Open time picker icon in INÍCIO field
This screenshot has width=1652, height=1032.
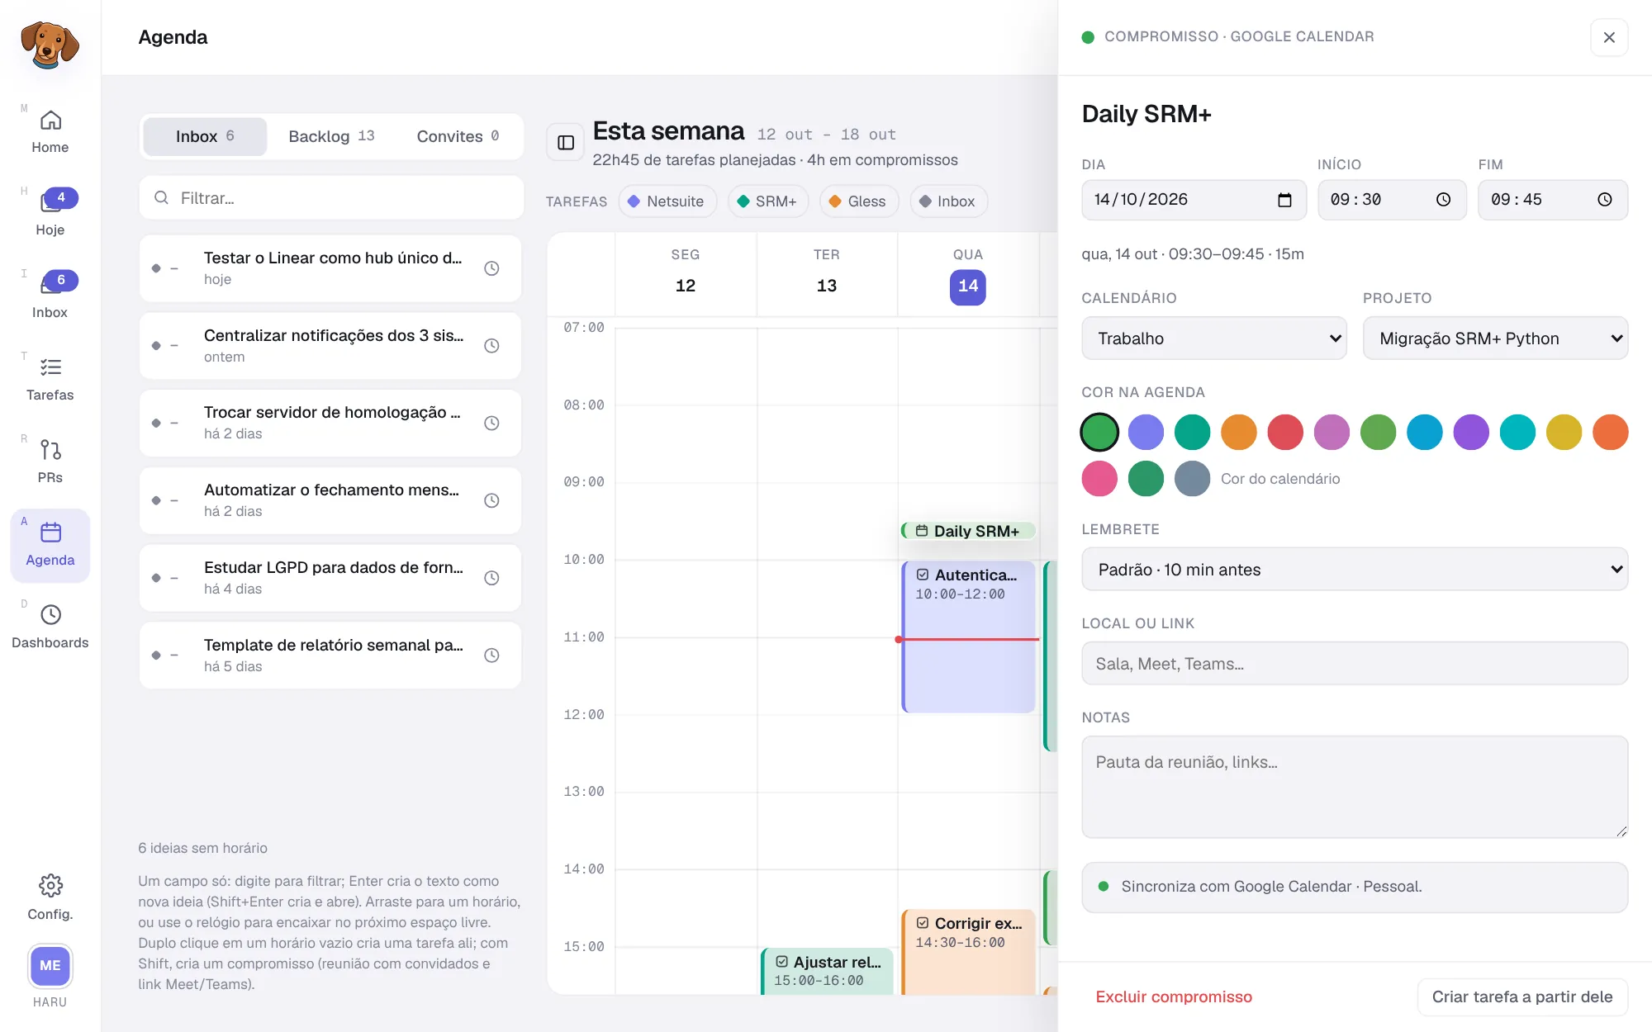tap(1443, 200)
